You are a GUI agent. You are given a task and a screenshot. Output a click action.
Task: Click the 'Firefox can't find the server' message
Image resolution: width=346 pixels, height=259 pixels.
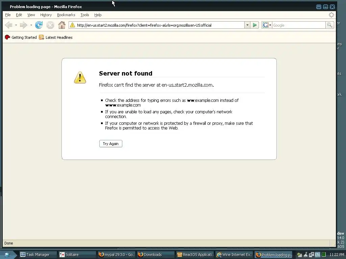click(156, 85)
